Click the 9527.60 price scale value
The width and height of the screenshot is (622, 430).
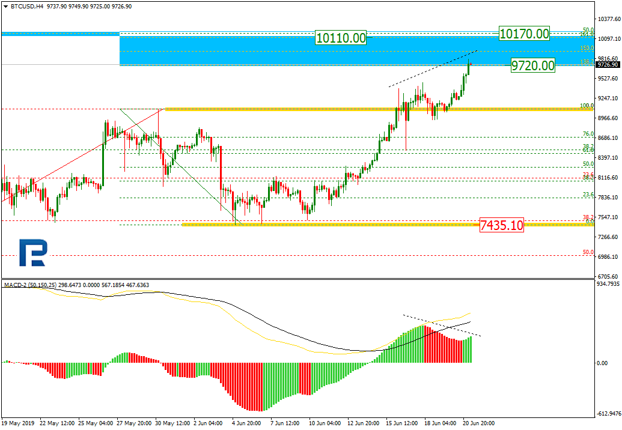[x=609, y=79]
